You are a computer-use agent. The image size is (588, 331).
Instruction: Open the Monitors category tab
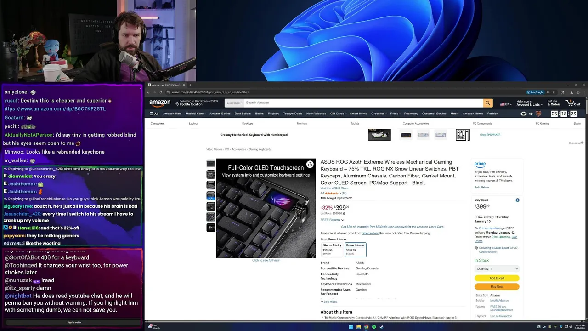(x=302, y=123)
